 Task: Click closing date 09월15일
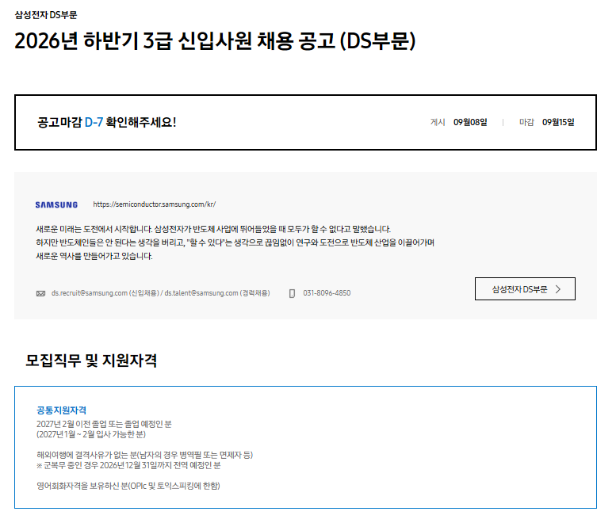(x=558, y=123)
